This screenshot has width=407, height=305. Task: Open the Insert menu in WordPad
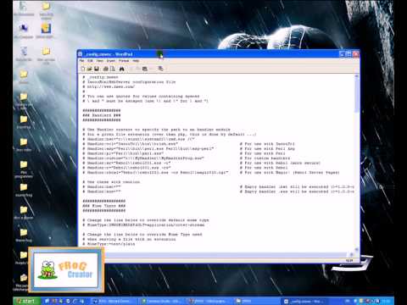pyautogui.click(x=111, y=61)
